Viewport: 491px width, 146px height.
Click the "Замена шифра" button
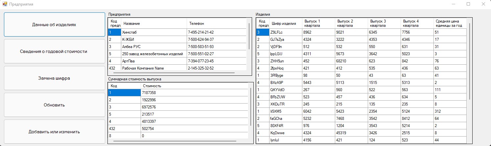coord(54,78)
